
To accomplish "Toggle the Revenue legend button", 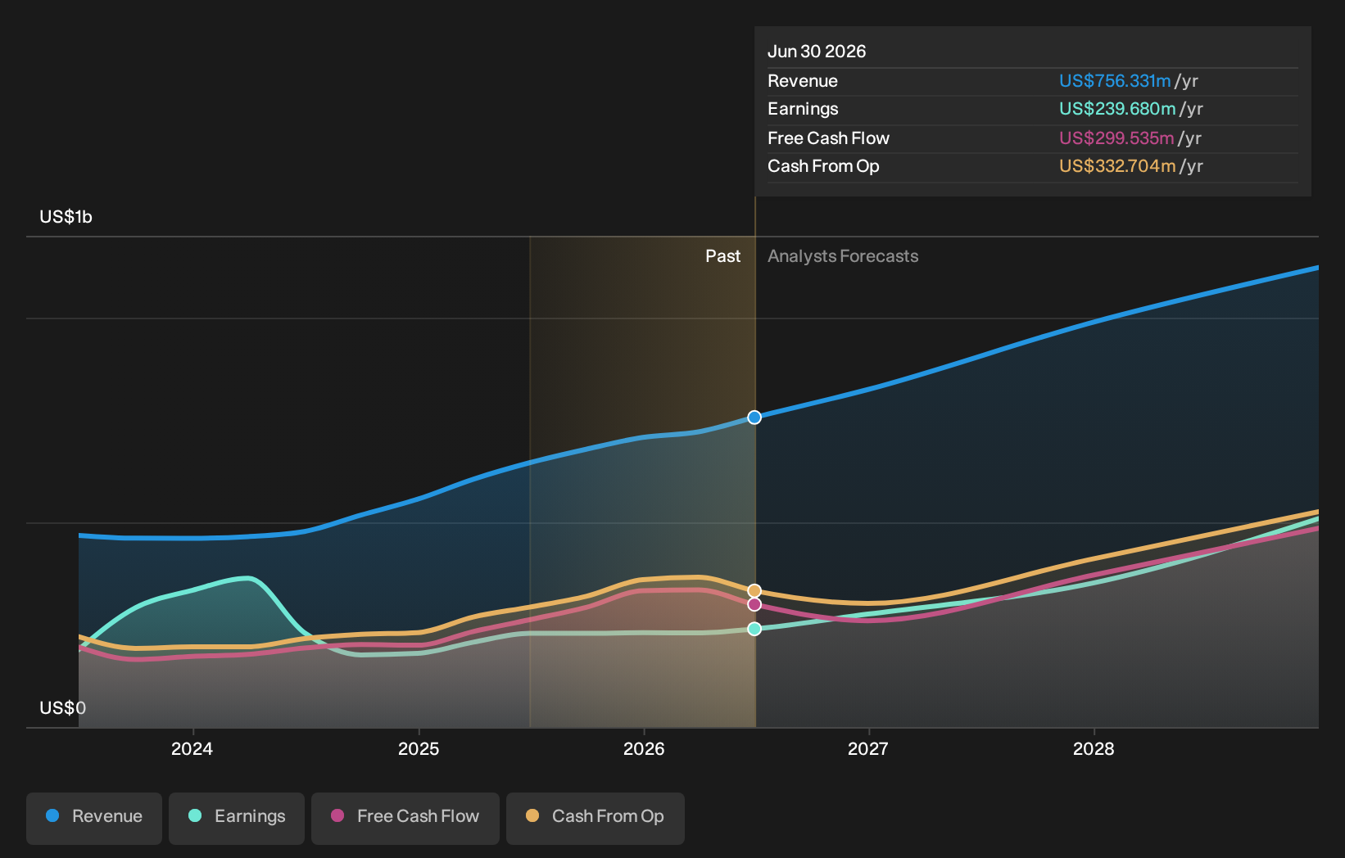I will click(x=94, y=818).
